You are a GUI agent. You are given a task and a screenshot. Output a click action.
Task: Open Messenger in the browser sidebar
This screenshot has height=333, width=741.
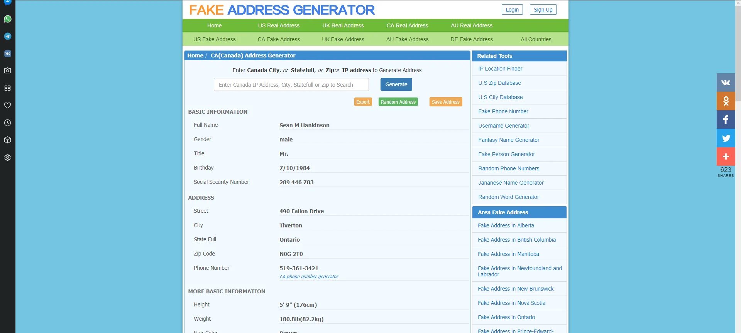[x=7, y=2]
